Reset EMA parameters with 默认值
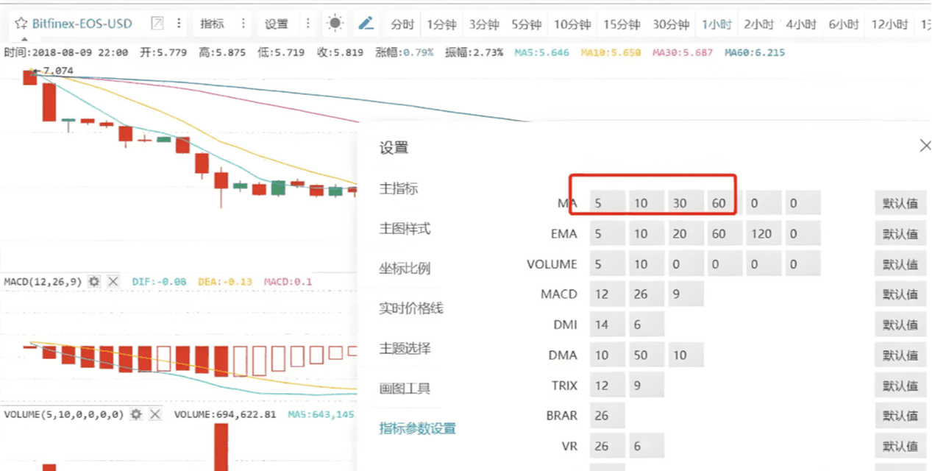 pyautogui.click(x=900, y=233)
